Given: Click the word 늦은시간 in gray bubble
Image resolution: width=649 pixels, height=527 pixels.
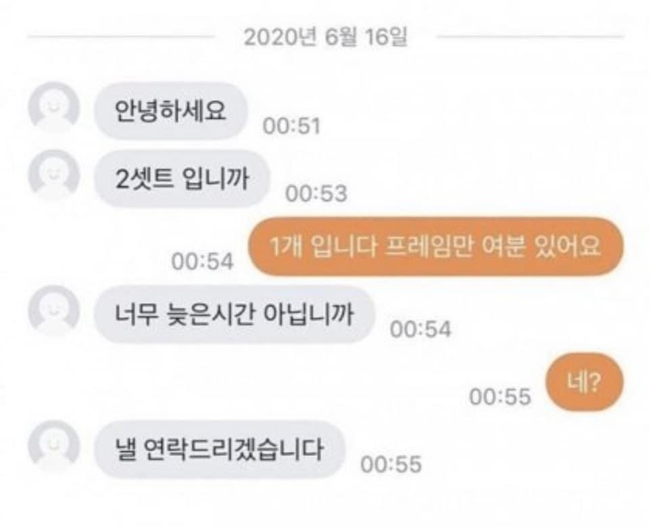Looking at the screenshot, I should 210,315.
